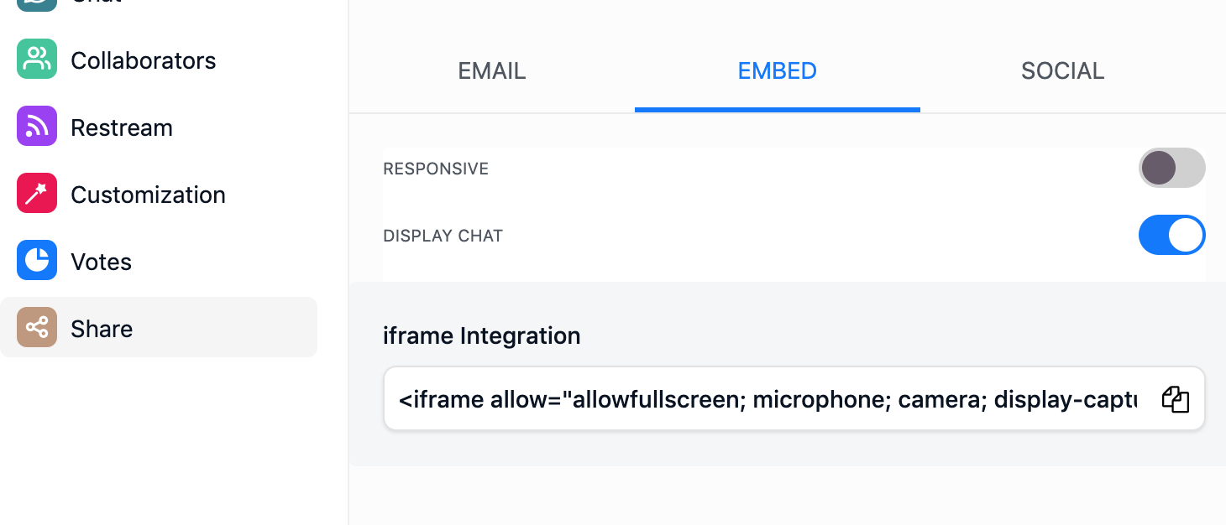
Task: Click the blue Votes pie chart icon
Action: click(x=37, y=261)
